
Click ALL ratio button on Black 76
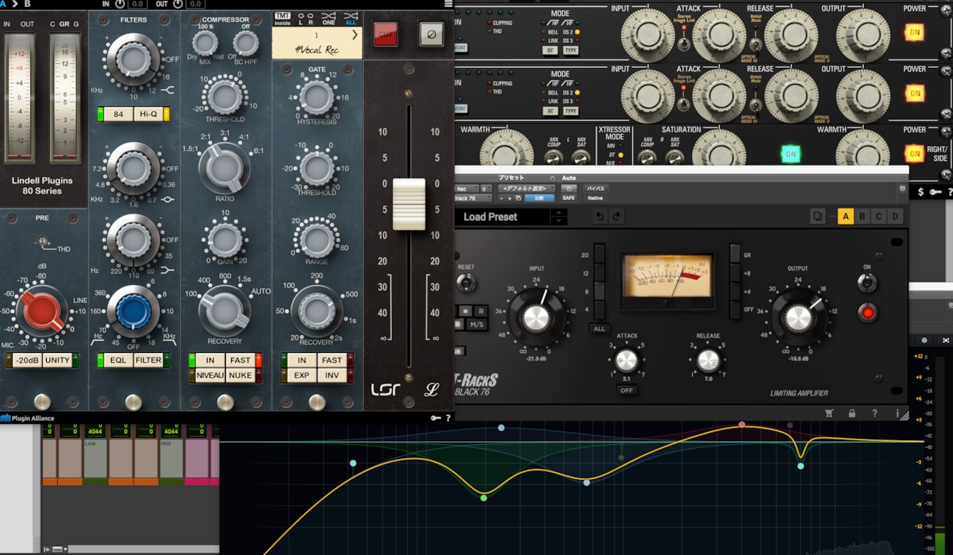[599, 329]
